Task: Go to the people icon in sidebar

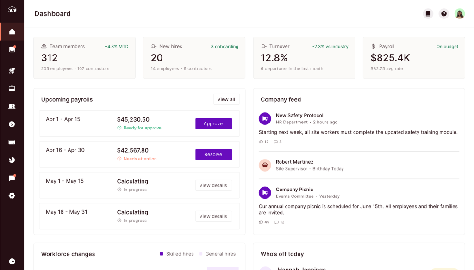Action: (12, 106)
